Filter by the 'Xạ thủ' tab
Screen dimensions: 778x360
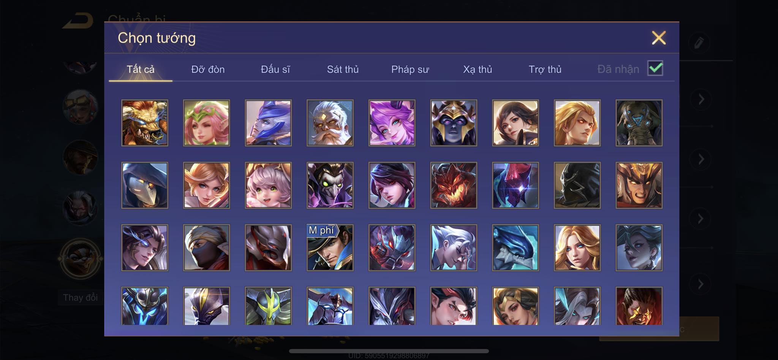click(x=478, y=69)
